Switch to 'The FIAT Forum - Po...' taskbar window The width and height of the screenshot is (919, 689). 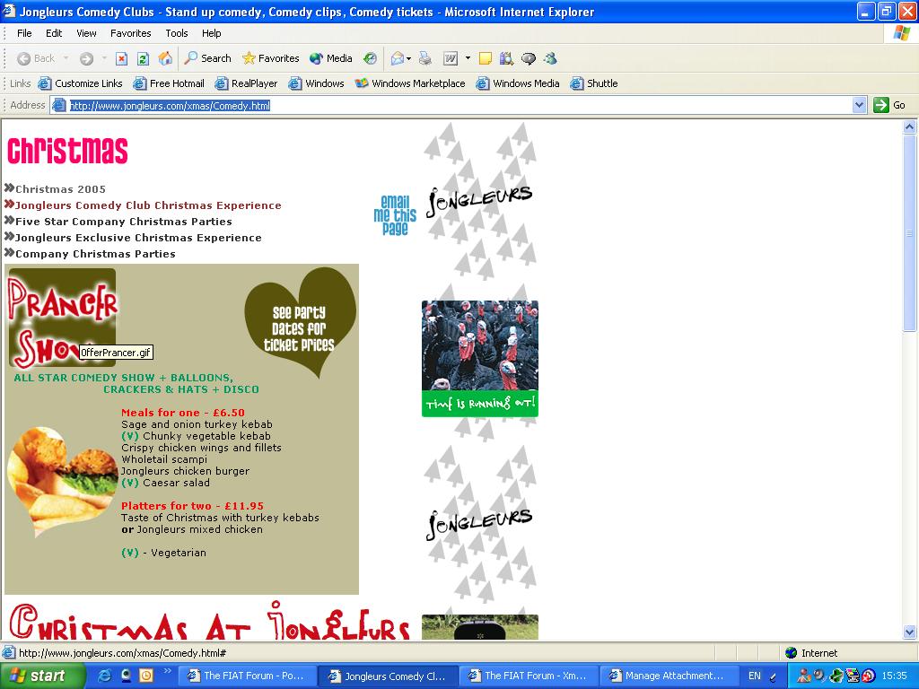coord(247,676)
